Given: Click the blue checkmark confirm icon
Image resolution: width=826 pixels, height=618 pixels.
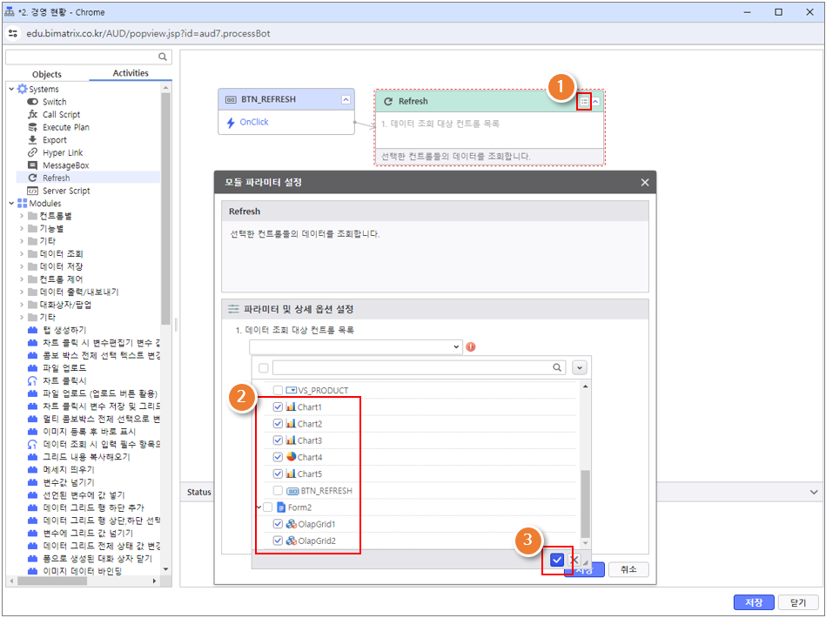Looking at the screenshot, I should pyautogui.click(x=557, y=560).
